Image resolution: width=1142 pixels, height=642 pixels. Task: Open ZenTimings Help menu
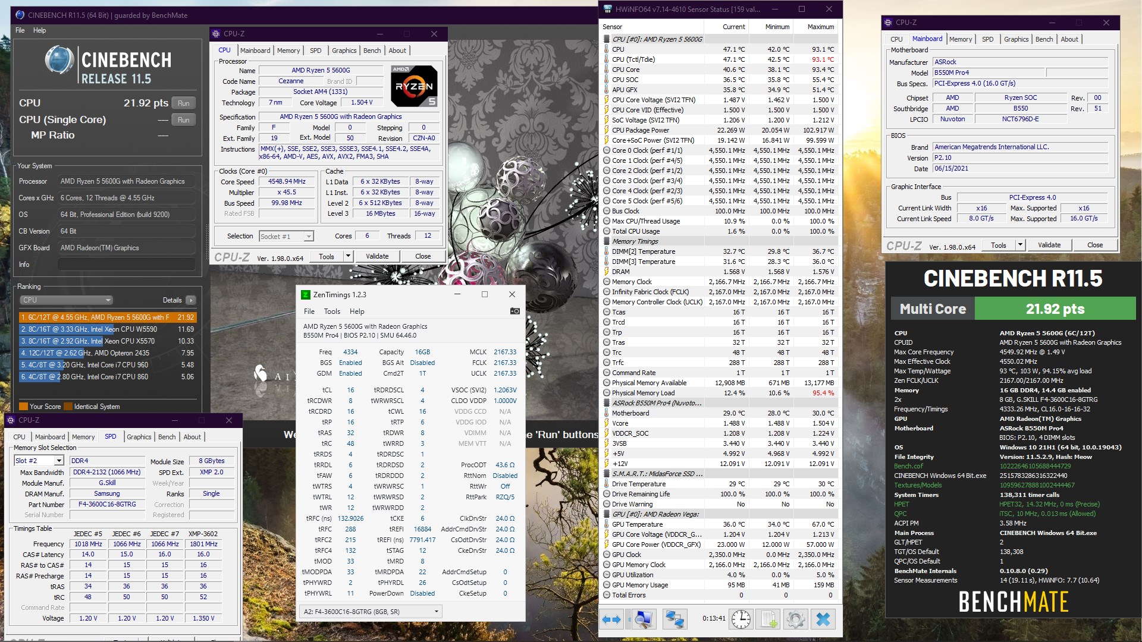[x=357, y=311]
